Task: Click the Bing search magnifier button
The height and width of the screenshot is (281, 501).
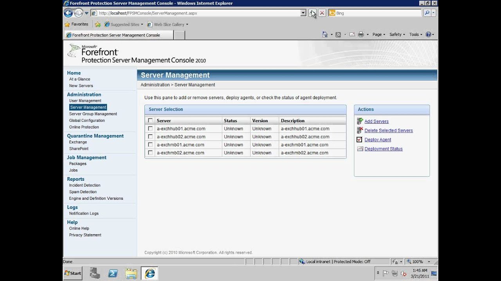Action: pyautogui.click(x=427, y=13)
